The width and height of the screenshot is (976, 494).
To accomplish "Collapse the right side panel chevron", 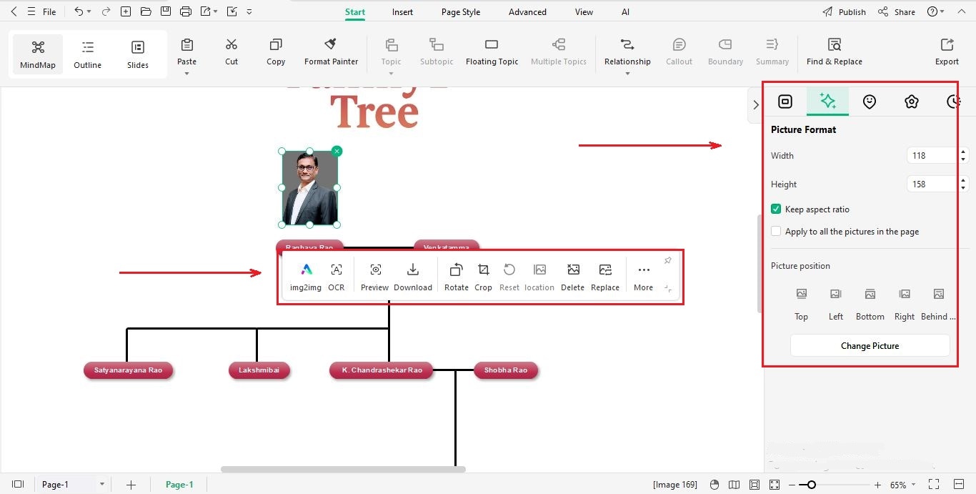I will coord(755,105).
